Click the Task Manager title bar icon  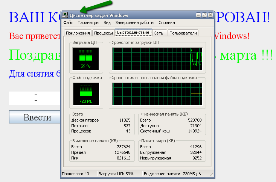tap(65, 15)
